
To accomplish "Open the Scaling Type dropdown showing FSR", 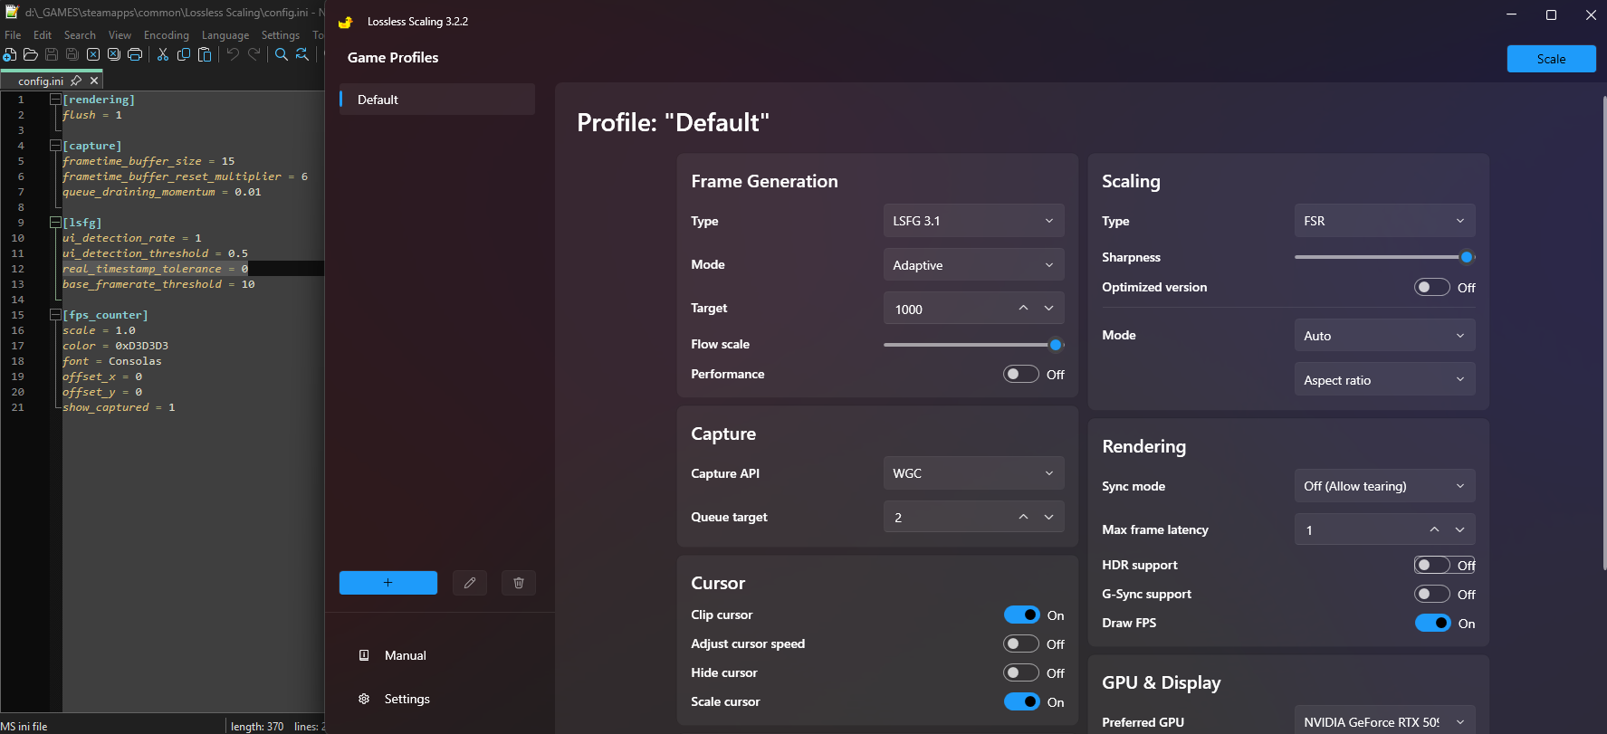I will (1384, 221).
